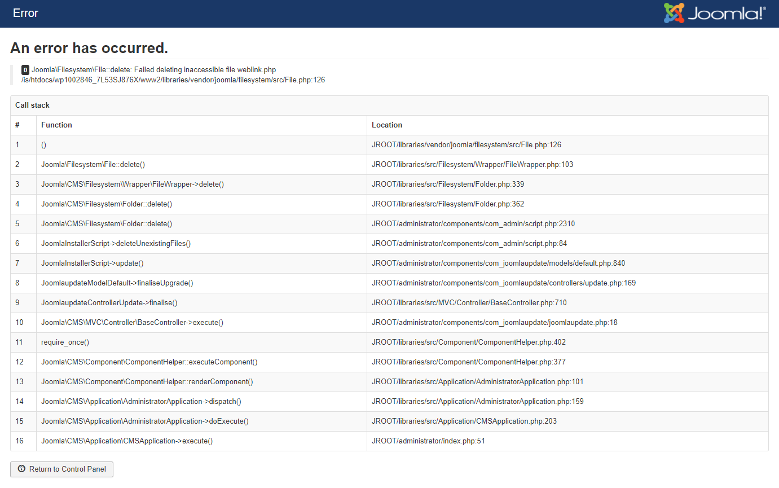Select 'ComponentHelper::renderComponent()' cell
779x488 pixels.
pyautogui.click(x=201, y=382)
